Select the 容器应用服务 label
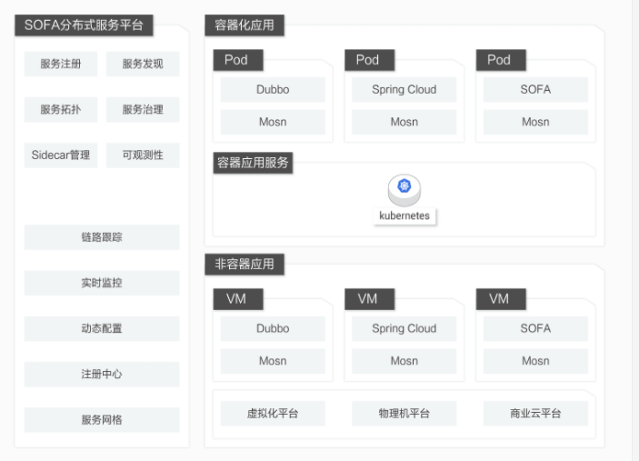The image size is (639, 461). (253, 163)
